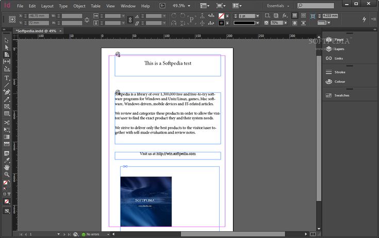Screen dimensions: 379x238
Task: Select the Pen tool
Action: (7, 92)
